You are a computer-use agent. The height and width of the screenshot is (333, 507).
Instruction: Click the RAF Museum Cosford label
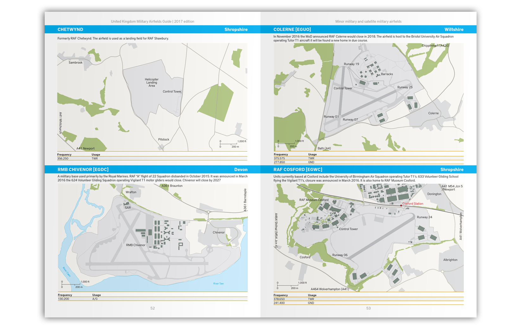tap(314, 200)
